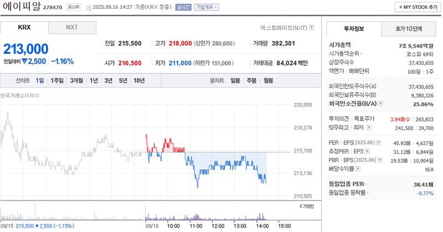Show the 주봉 candle chart
This screenshot has width=443, height=232.
click(x=251, y=81)
